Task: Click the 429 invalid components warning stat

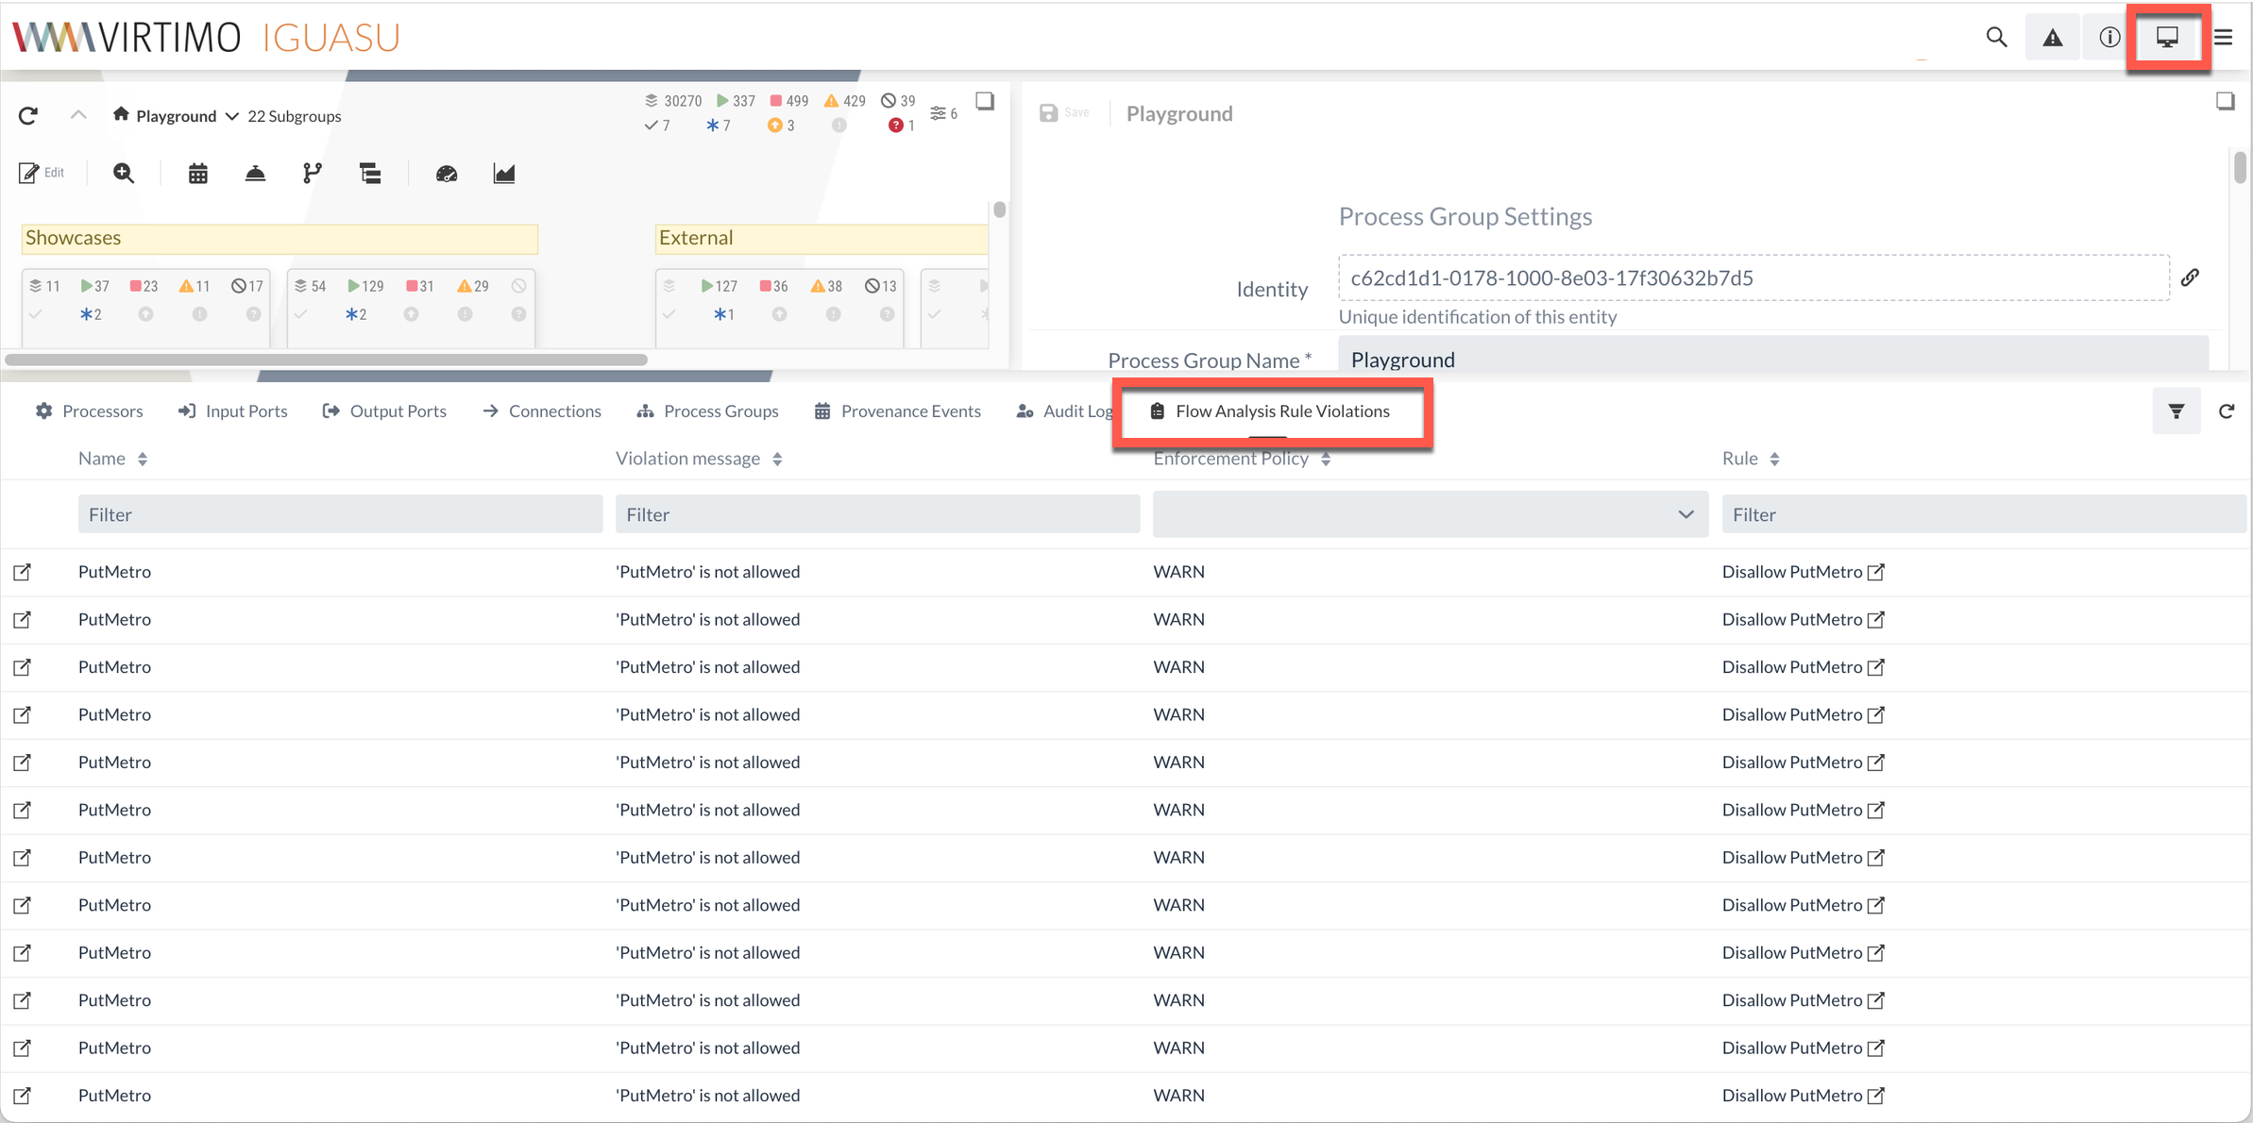Action: pos(844,101)
